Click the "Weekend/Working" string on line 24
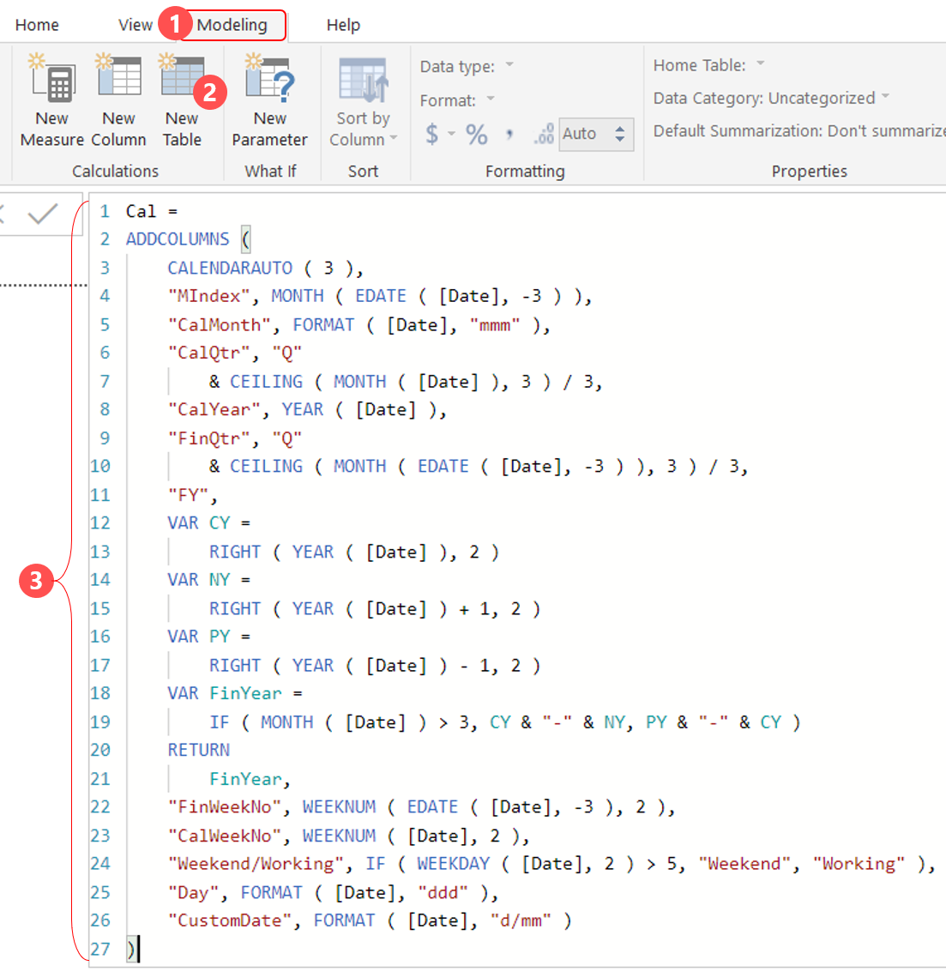This screenshot has height=978, width=946. coord(256,863)
